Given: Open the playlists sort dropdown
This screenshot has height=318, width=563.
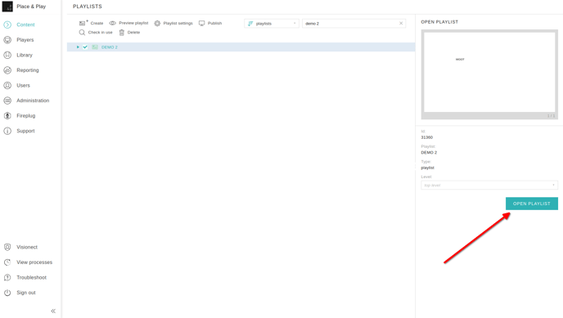Looking at the screenshot, I should pos(272,24).
